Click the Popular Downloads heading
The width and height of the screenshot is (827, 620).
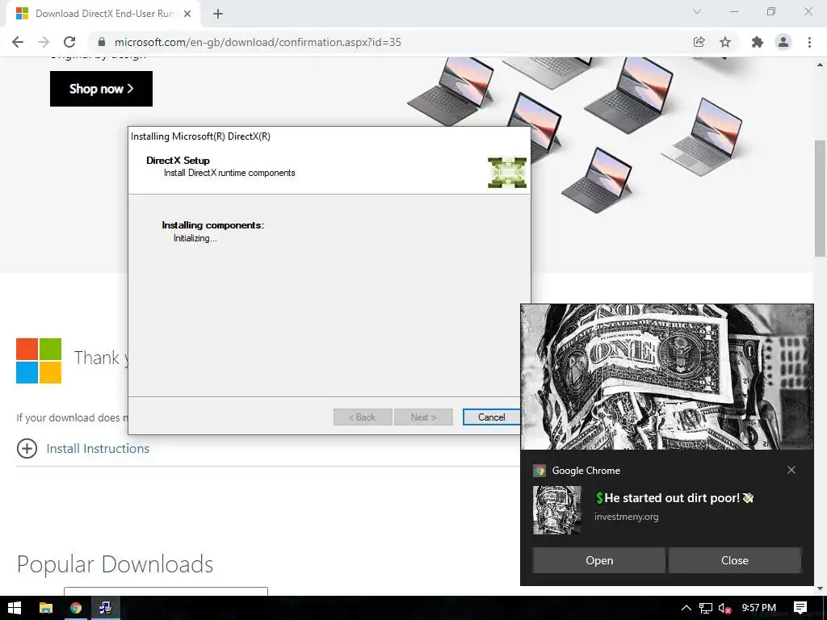pos(115,564)
